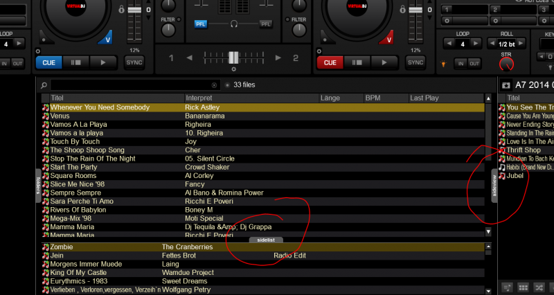Play deck 1 with the play button
The image size is (554, 295).
(x=103, y=62)
